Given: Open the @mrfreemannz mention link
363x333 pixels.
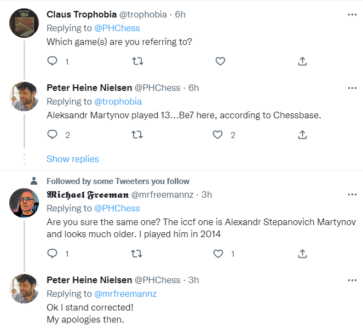Looking at the screenshot, I should 125,294.
